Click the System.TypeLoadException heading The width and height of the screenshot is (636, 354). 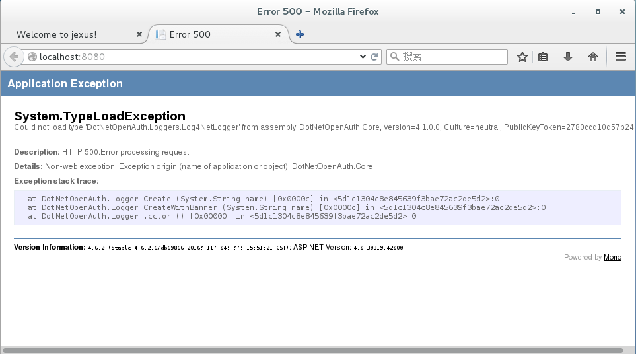pyautogui.click(x=100, y=116)
